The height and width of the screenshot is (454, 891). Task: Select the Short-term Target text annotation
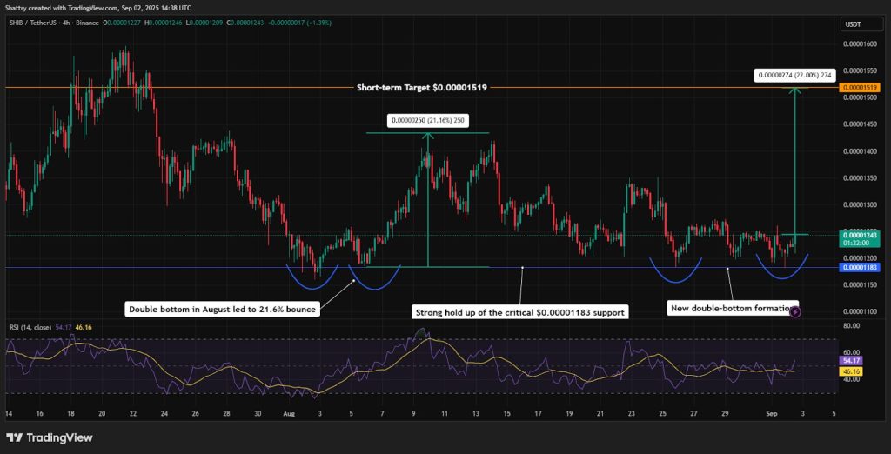(422, 88)
